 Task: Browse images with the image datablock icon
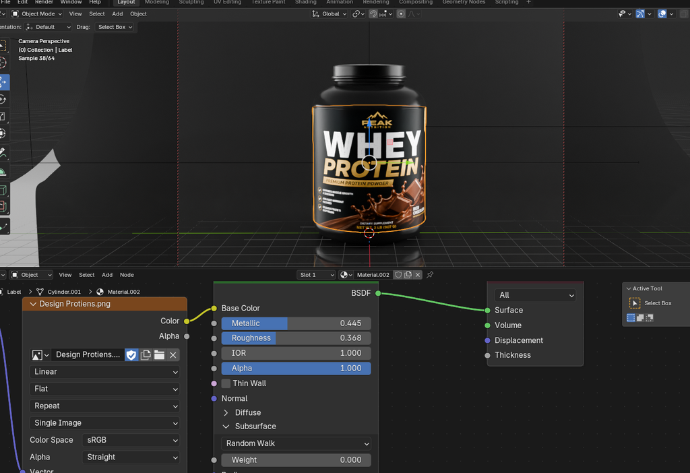coord(40,355)
